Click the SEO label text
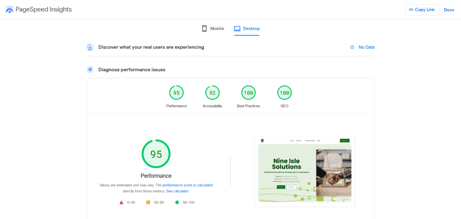The image size is (461, 219). (285, 106)
